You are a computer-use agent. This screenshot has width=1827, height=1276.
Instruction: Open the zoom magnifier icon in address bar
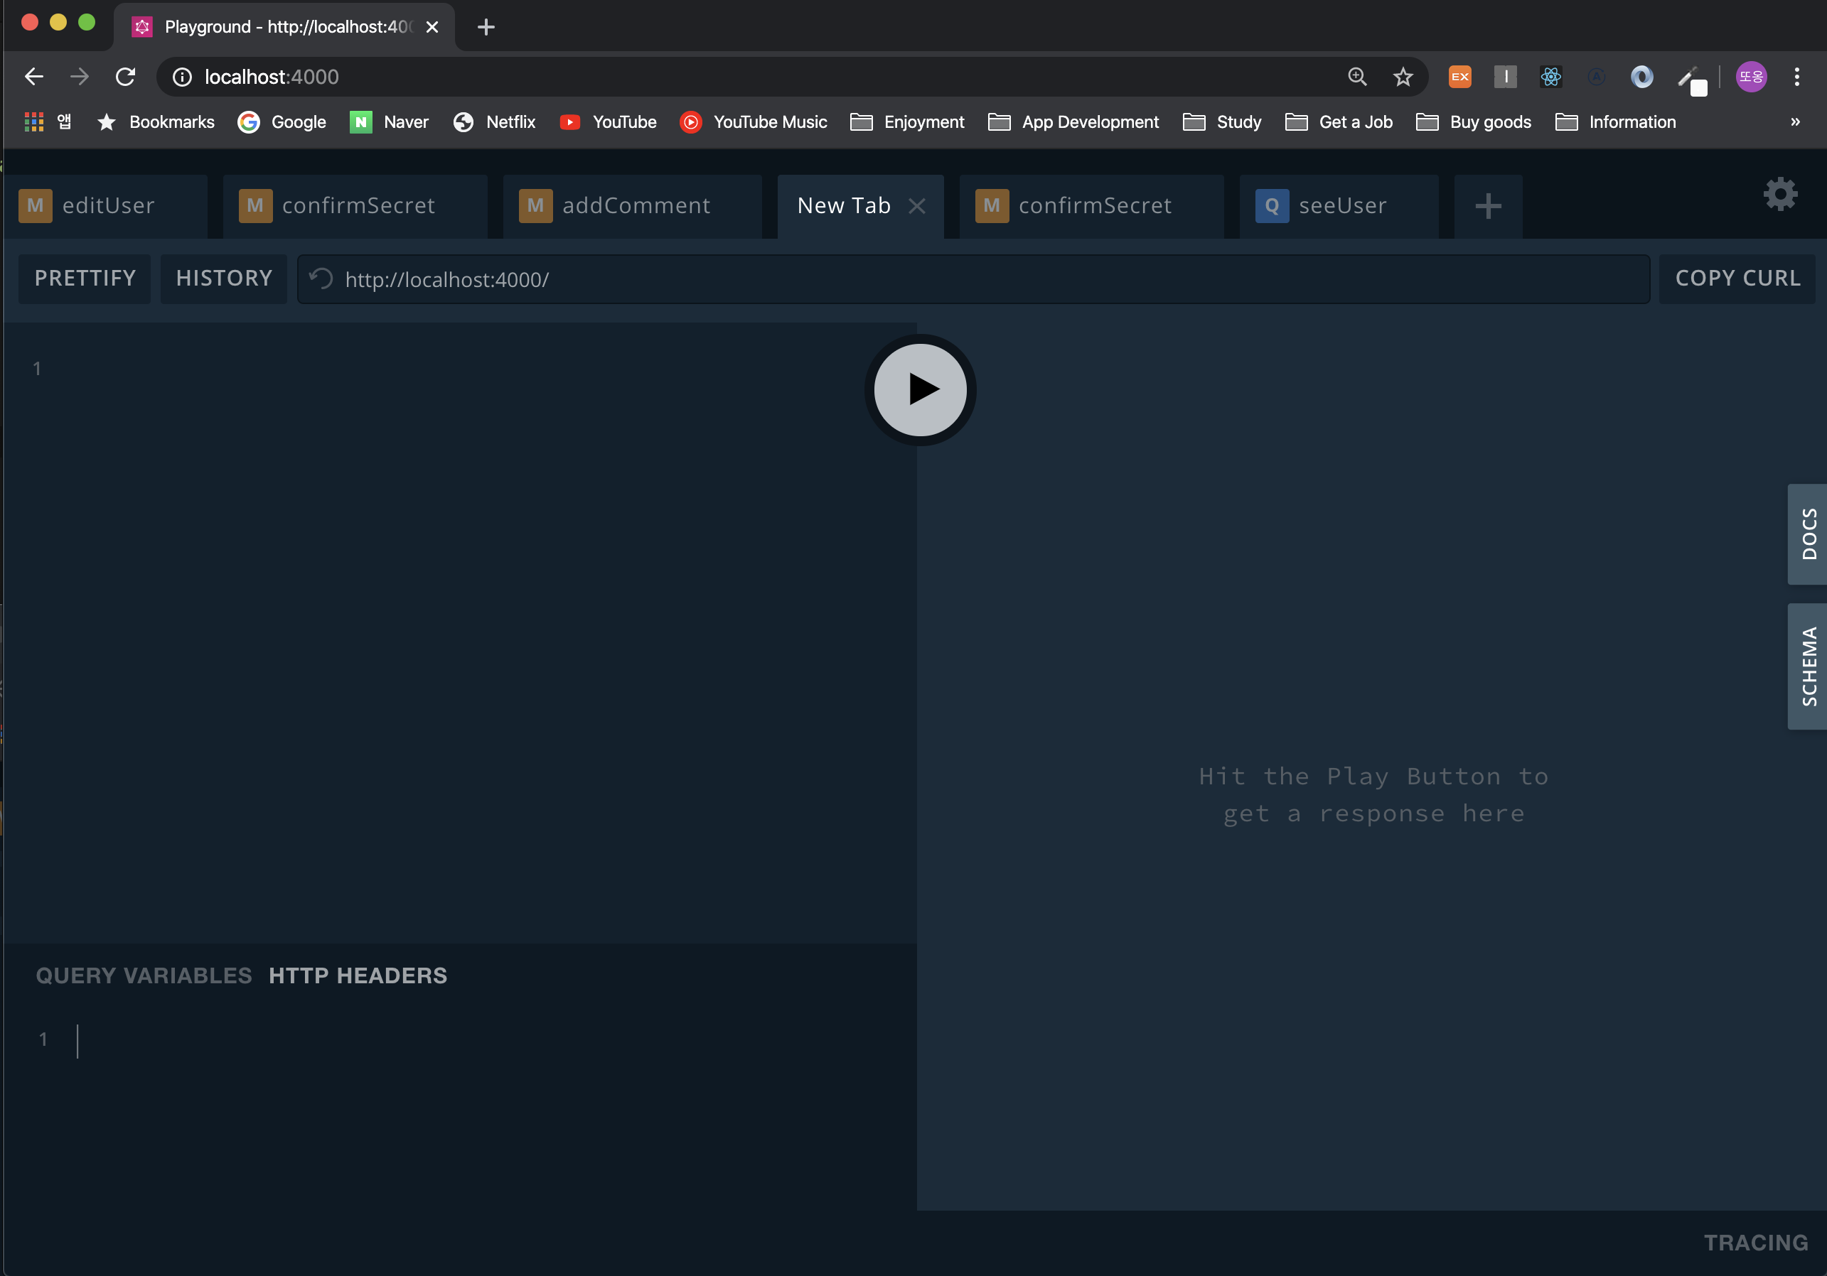(1358, 76)
